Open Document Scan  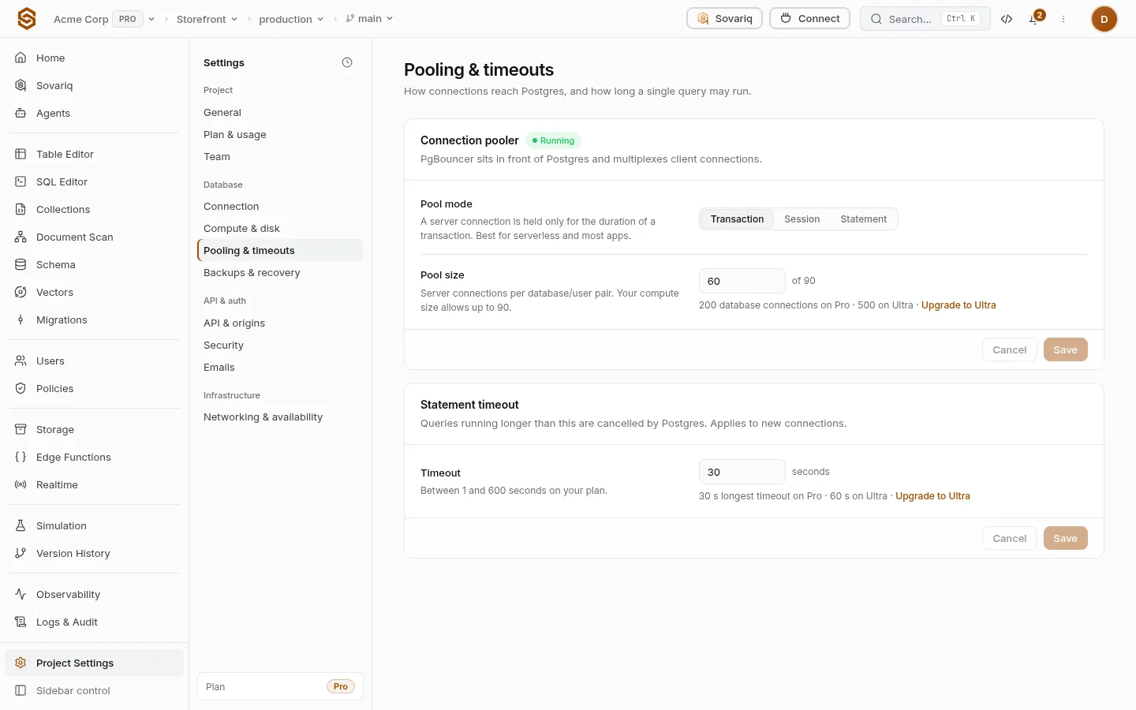click(95, 237)
